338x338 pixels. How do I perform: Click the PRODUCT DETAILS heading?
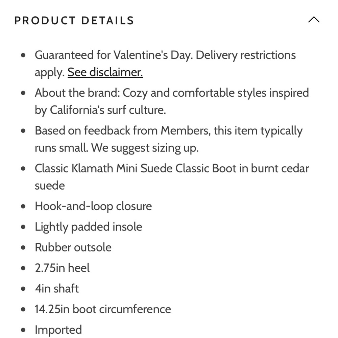tap(74, 21)
